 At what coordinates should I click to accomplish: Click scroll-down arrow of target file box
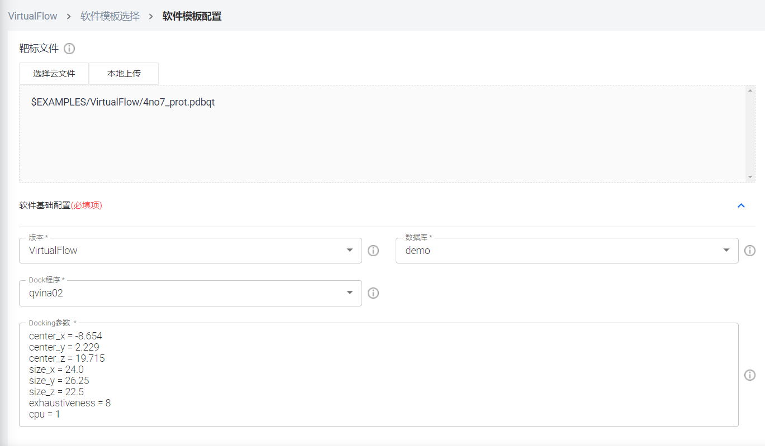(x=750, y=177)
